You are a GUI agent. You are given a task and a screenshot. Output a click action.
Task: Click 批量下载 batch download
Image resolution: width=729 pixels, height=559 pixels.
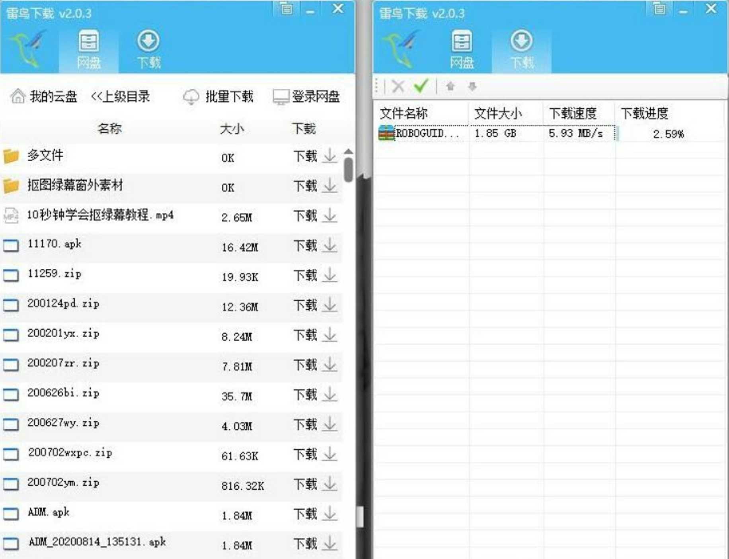coord(218,96)
